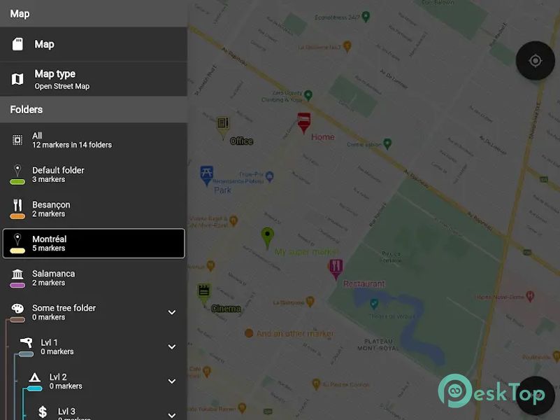The height and width of the screenshot is (420, 560).
Task: Click the Default folder pin icon
Action: click(17, 170)
